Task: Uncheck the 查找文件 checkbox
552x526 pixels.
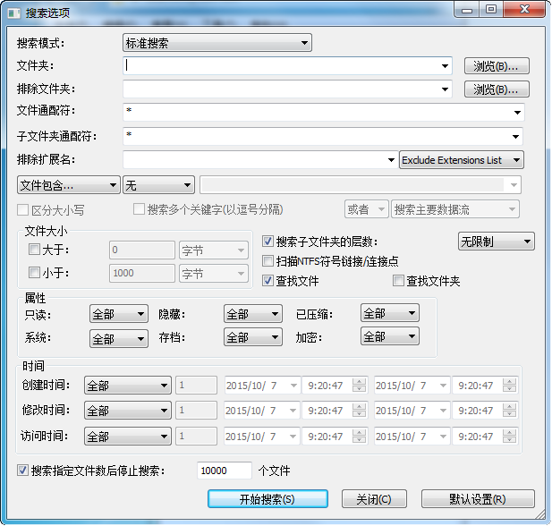Action: (x=268, y=281)
